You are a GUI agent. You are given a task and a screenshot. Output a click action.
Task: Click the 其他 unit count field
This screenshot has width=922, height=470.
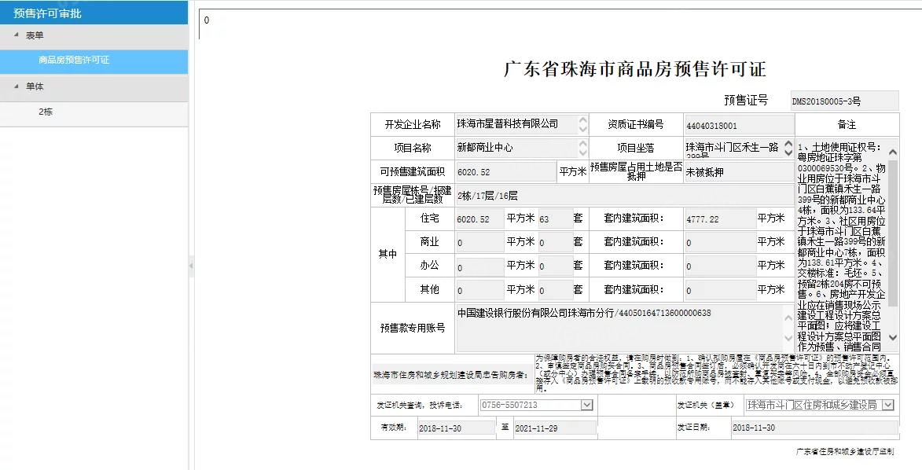pos(555,290)
